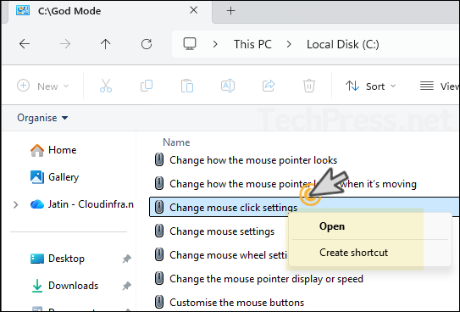Viewport: 460px width, 312px height.
Task: Click the Share toolbar icon
Action: pos(269,86)
